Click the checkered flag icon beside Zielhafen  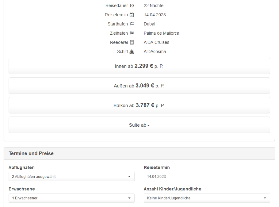(132, 33)
